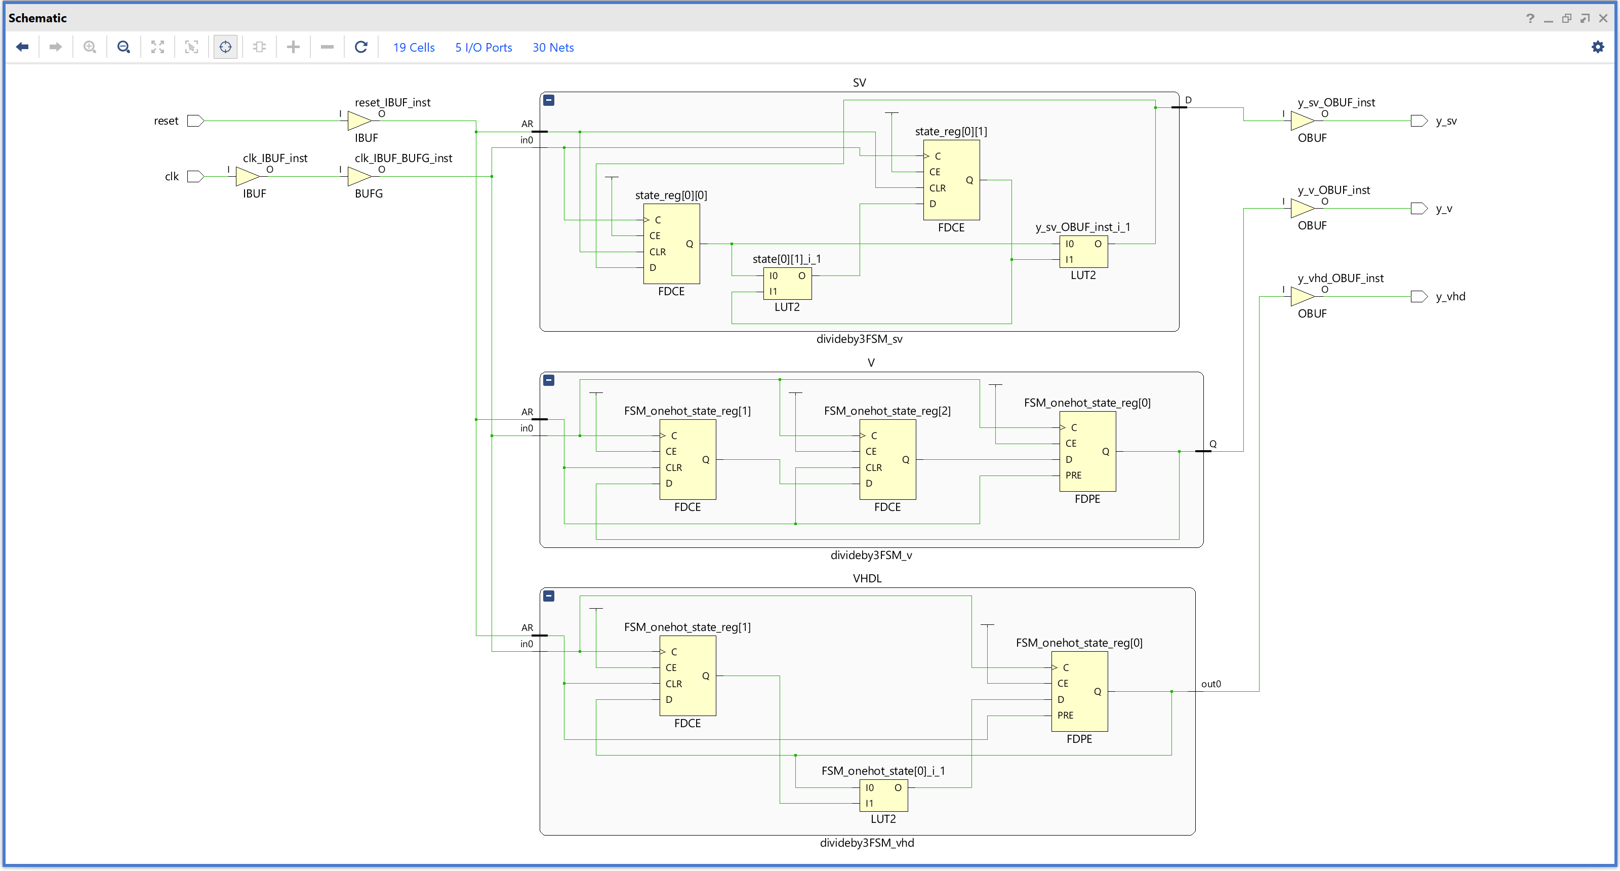The image size is (1620, 871).
Task: Collapse the SV hierarchy block
Action: point(549,101)
